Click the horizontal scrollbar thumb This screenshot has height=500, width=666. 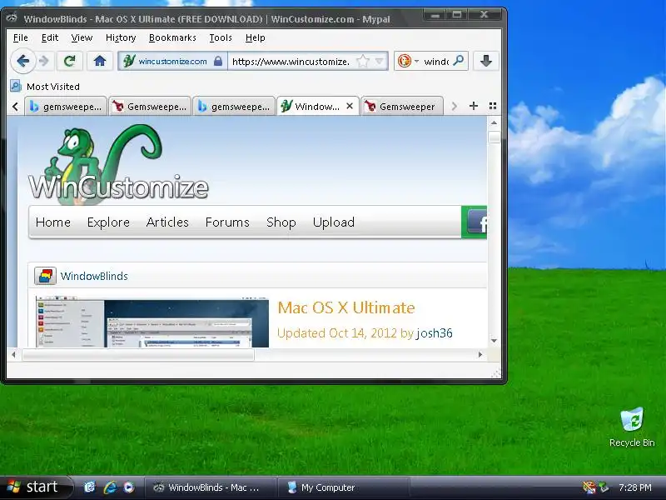tap(138, 355)
